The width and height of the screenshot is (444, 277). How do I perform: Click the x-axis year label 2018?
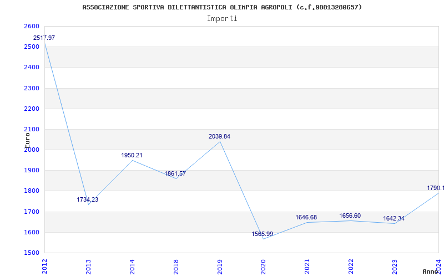click(176, 266)
